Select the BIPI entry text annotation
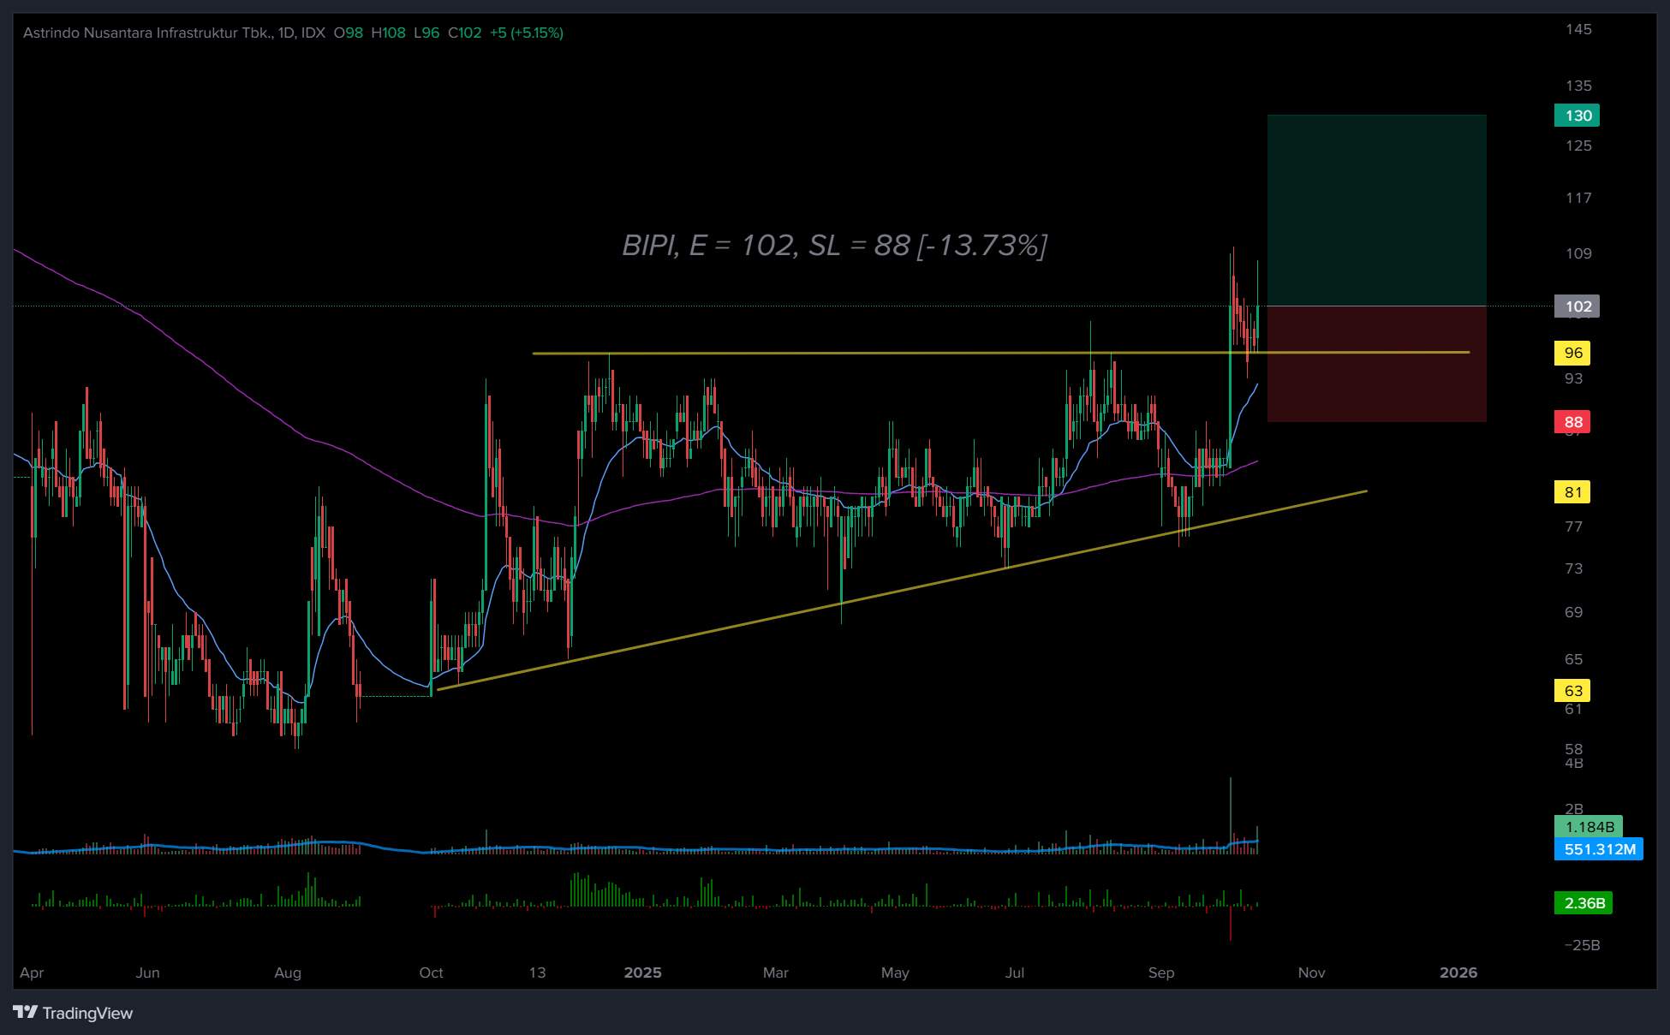The height and width of the screenshot is (1035, 1670). click(x=834, y=246)
